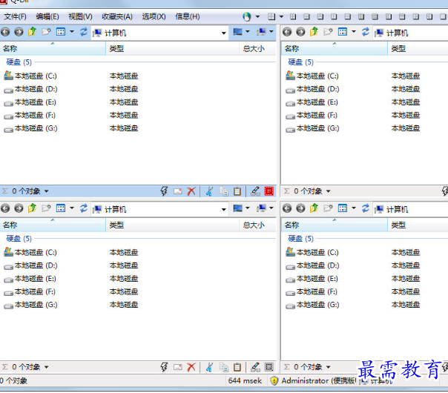Open the 选项(X) menu
The image size is (448, 393).
coord(154,16)
